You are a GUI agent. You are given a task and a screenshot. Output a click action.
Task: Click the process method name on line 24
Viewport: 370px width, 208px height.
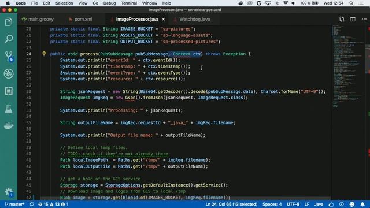click(89, 54)
